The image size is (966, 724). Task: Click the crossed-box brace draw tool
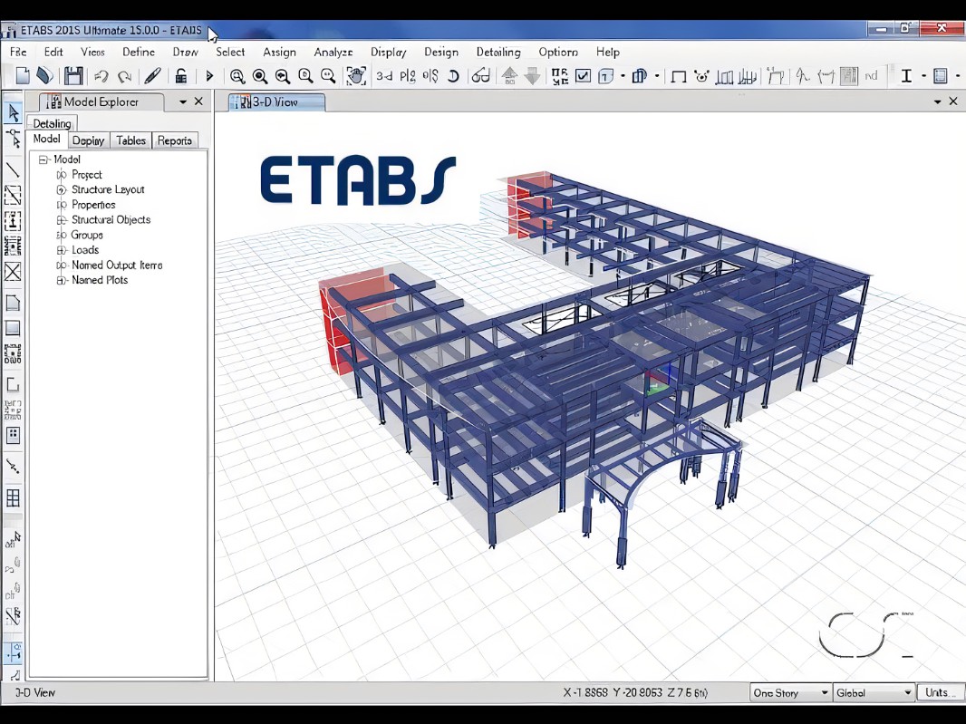(13, 271)
